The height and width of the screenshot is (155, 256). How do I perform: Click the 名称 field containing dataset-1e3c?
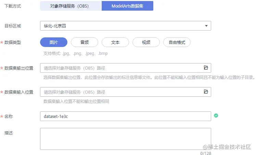point(125,116)
